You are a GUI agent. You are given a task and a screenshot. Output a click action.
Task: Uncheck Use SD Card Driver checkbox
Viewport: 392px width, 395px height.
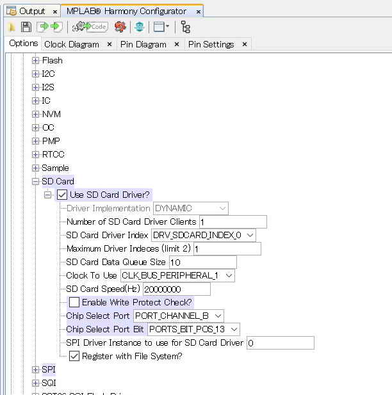click(61, 195)
